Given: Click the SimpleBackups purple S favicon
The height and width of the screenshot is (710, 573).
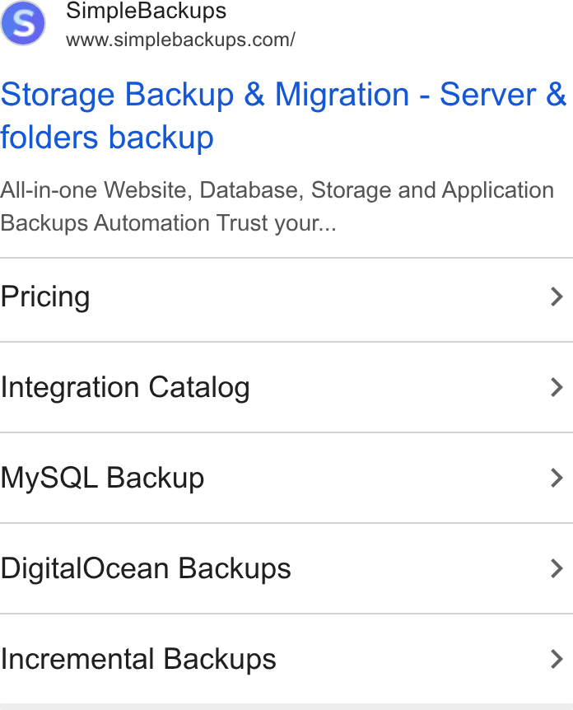Looking at the screenshot, I should 22,23.
